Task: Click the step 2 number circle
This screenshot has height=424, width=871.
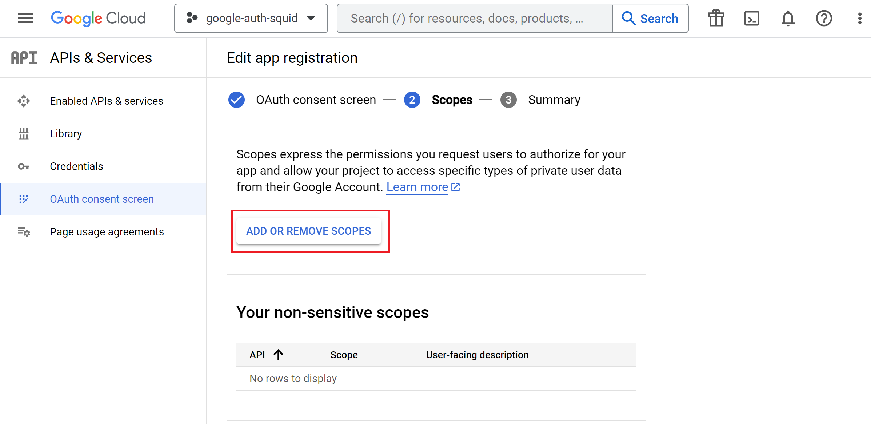Action: pyautogui.click(x=412, y=100)
